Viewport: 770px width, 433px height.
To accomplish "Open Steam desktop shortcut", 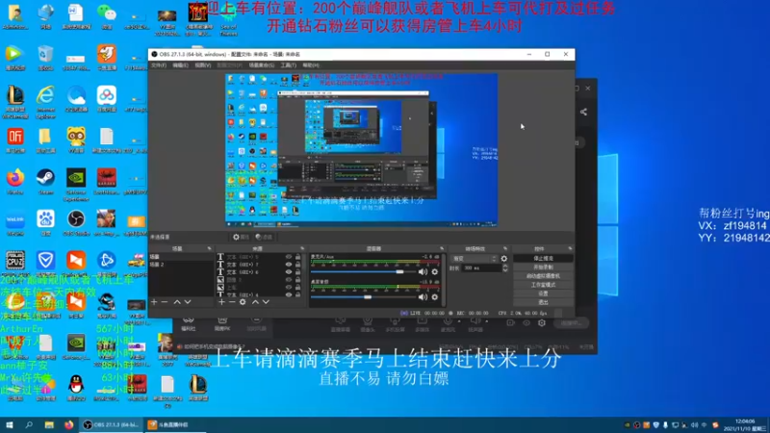I will click(45, 181).
